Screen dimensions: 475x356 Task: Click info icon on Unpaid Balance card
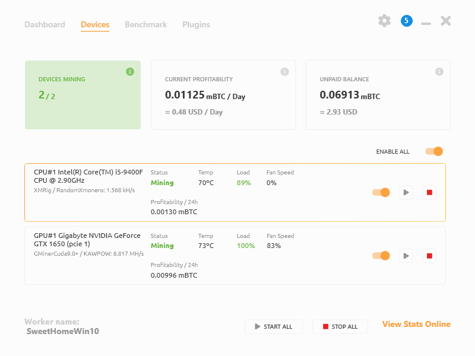(439, 72)
